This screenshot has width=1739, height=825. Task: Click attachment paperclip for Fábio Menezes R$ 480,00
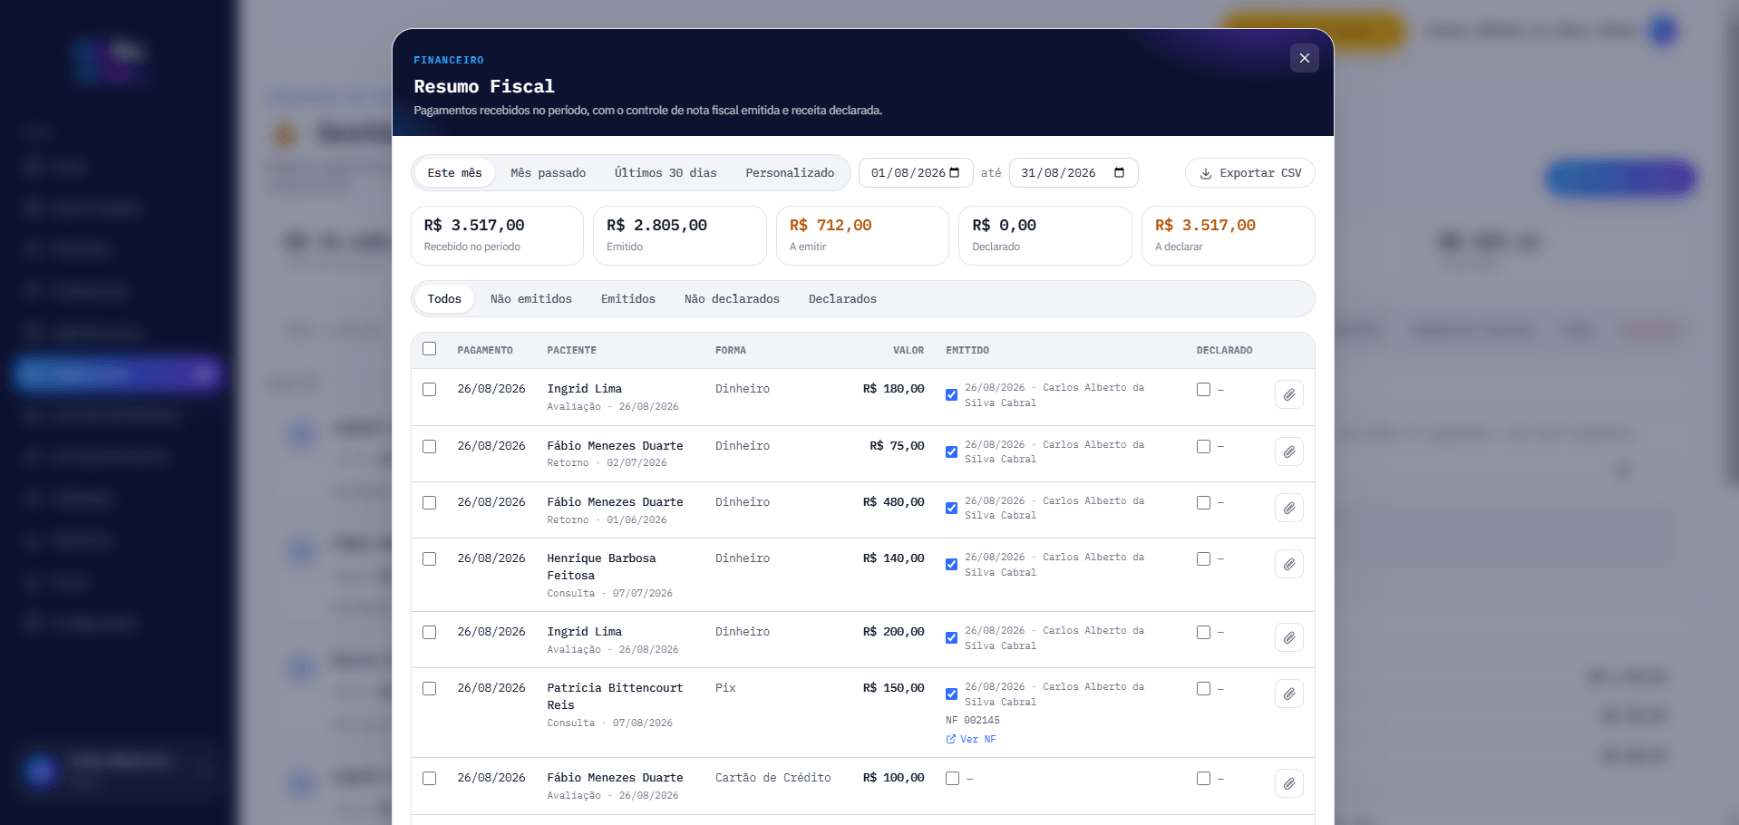[x=1288, y=508]
